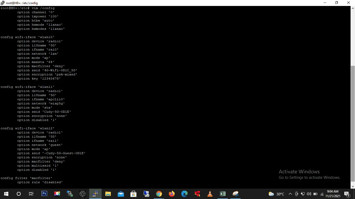The width and height of the screenshot is (355, 199).
Task: Click config filter 'macfilter' header
Action: point(27,178)
